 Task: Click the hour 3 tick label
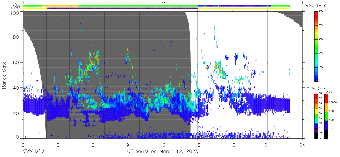[x=58, y=145]
